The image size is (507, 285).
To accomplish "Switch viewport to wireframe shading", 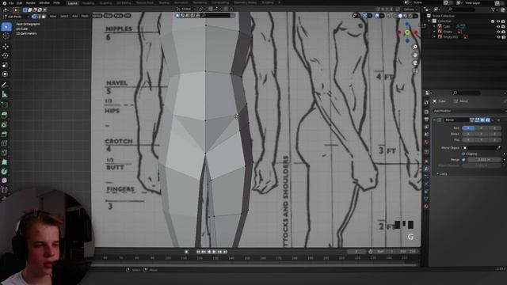I will point(395,16).
